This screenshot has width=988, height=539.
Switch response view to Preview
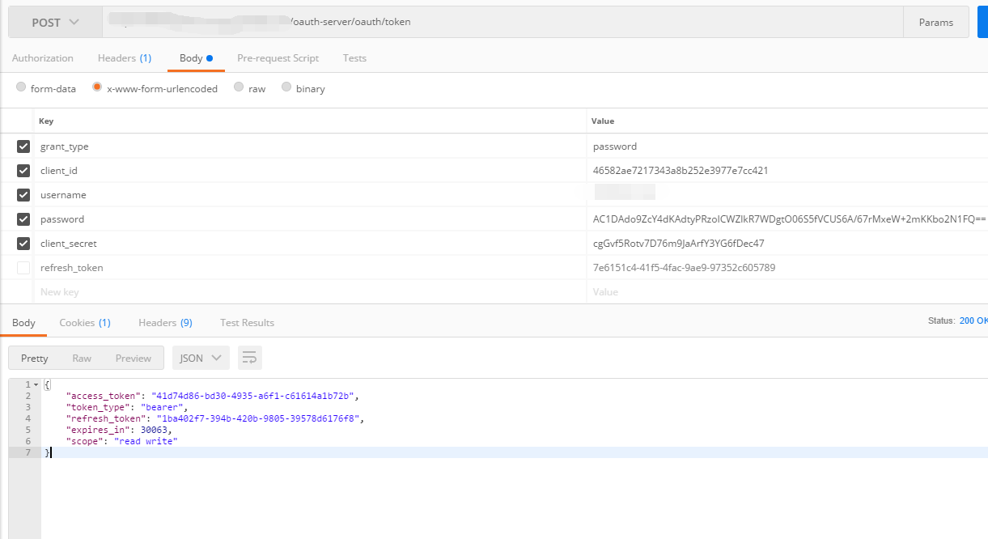click(134, 358)
